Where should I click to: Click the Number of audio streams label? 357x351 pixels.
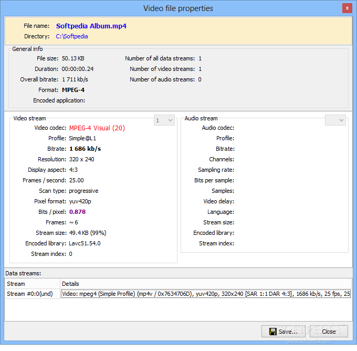tap(162, 79)
